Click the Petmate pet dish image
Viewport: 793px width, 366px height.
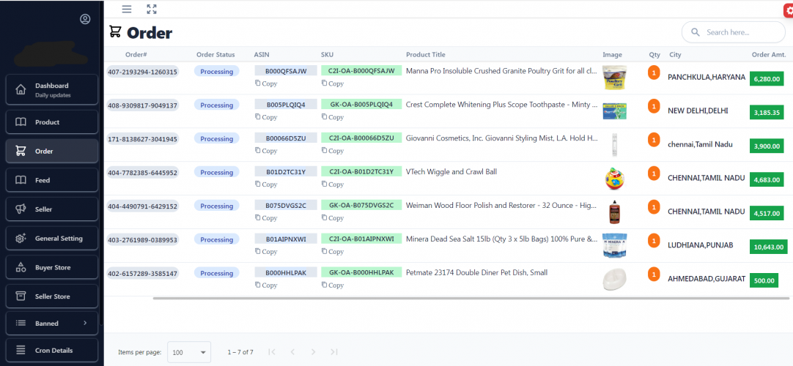click(x=614, y=280)
